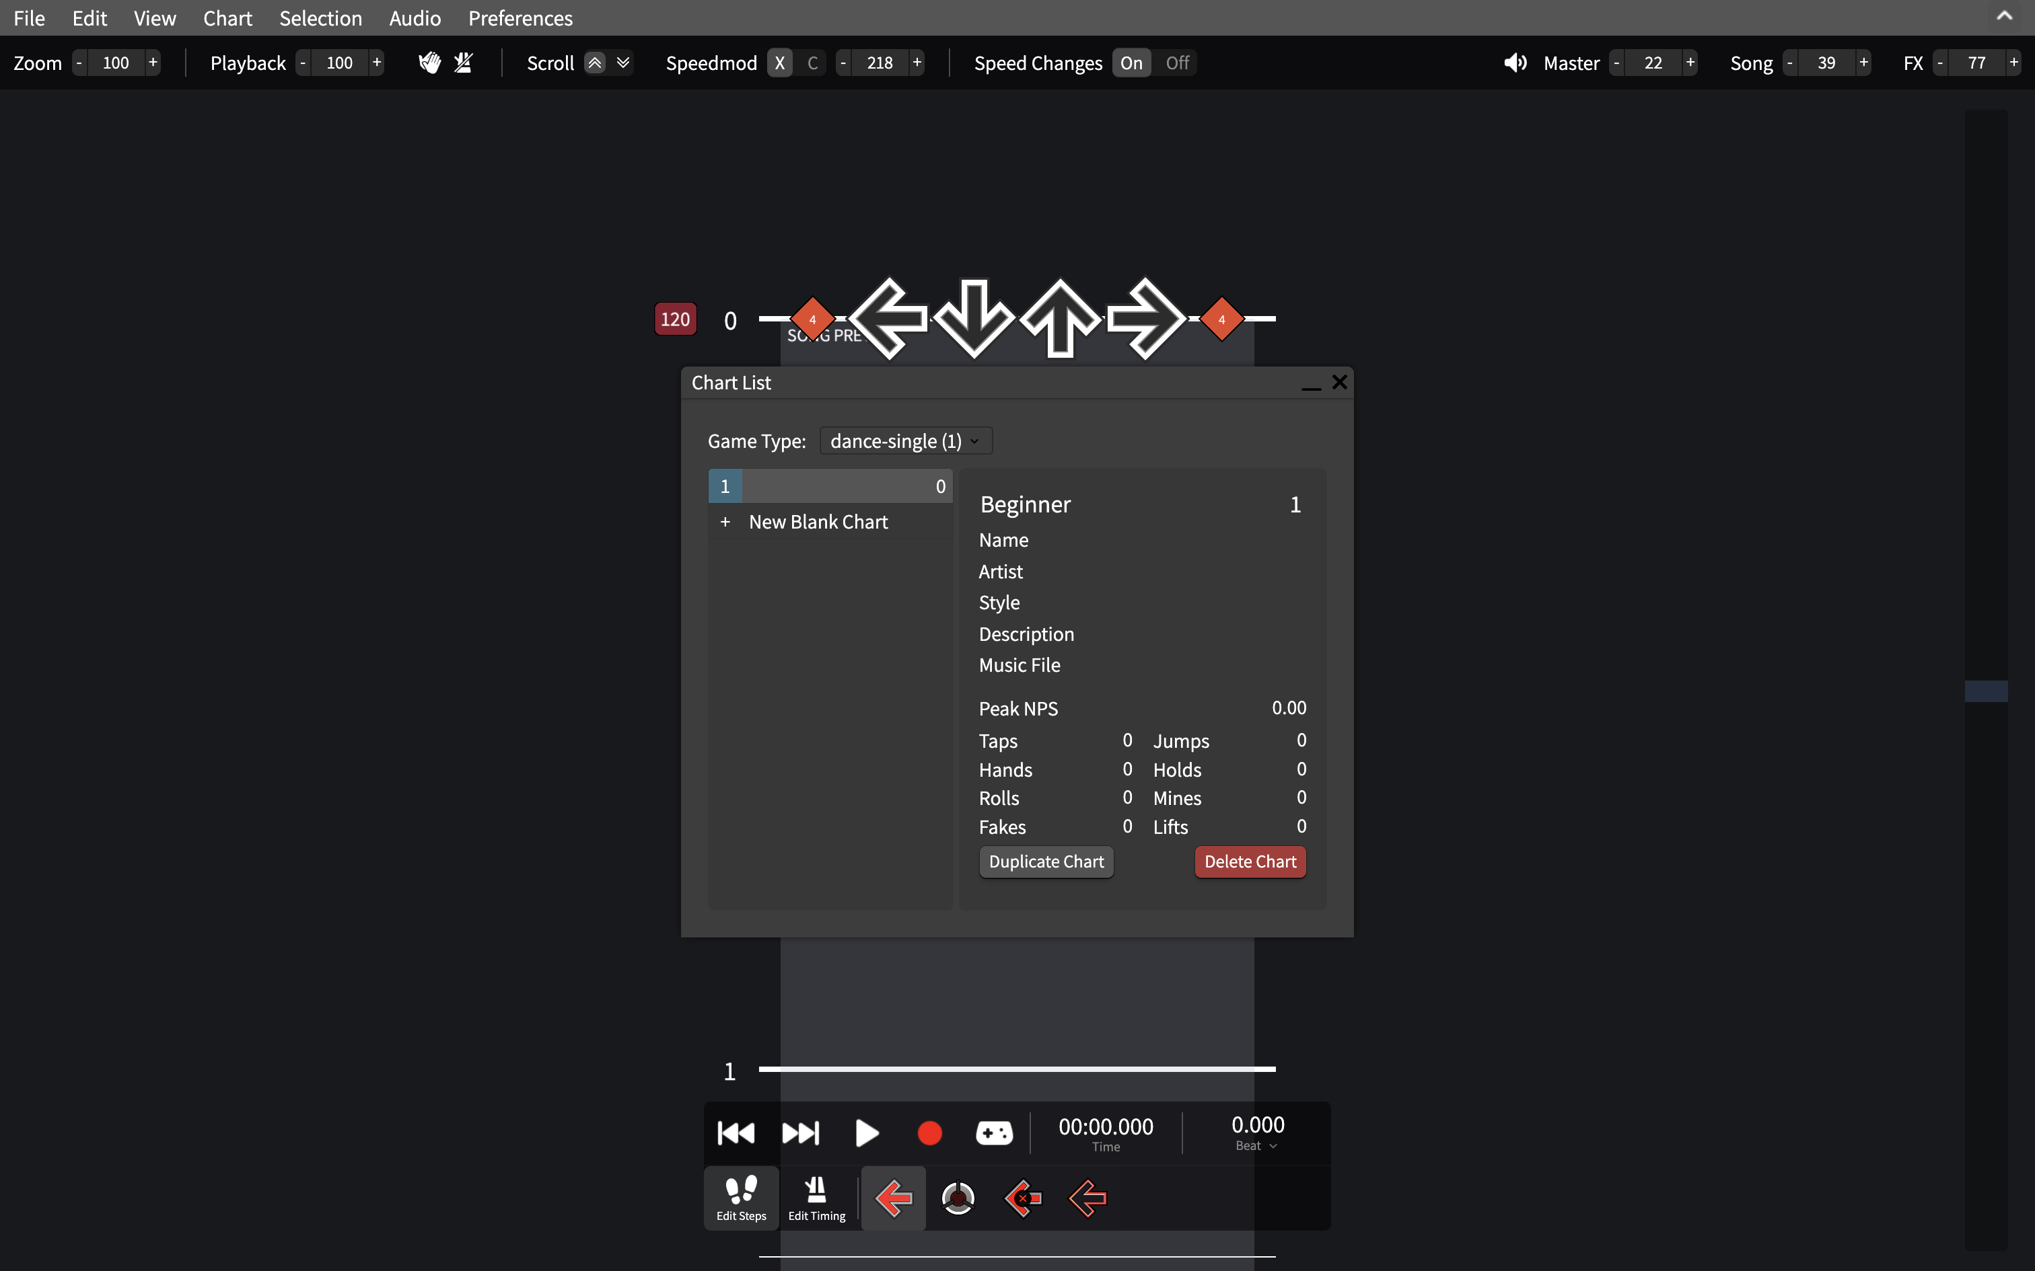This screenshot has width=2035, height=1271.
Task: Switch speedmod to C mode
Action: click(812, 62)
